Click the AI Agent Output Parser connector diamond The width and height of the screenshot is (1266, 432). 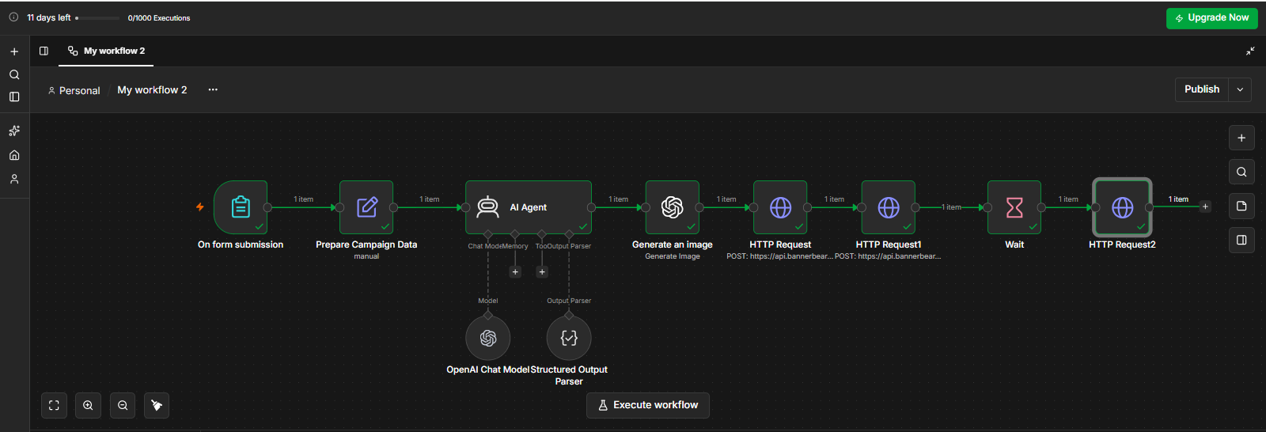click(569, 234)
